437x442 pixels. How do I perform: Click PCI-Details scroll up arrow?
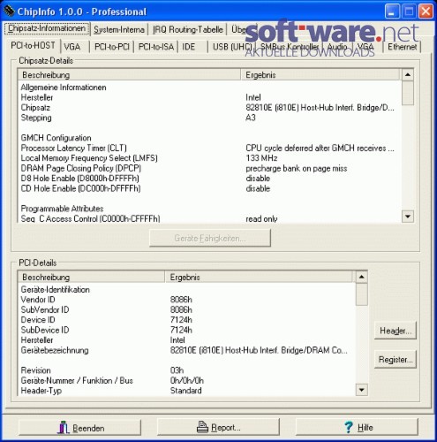tap(362, 277)
